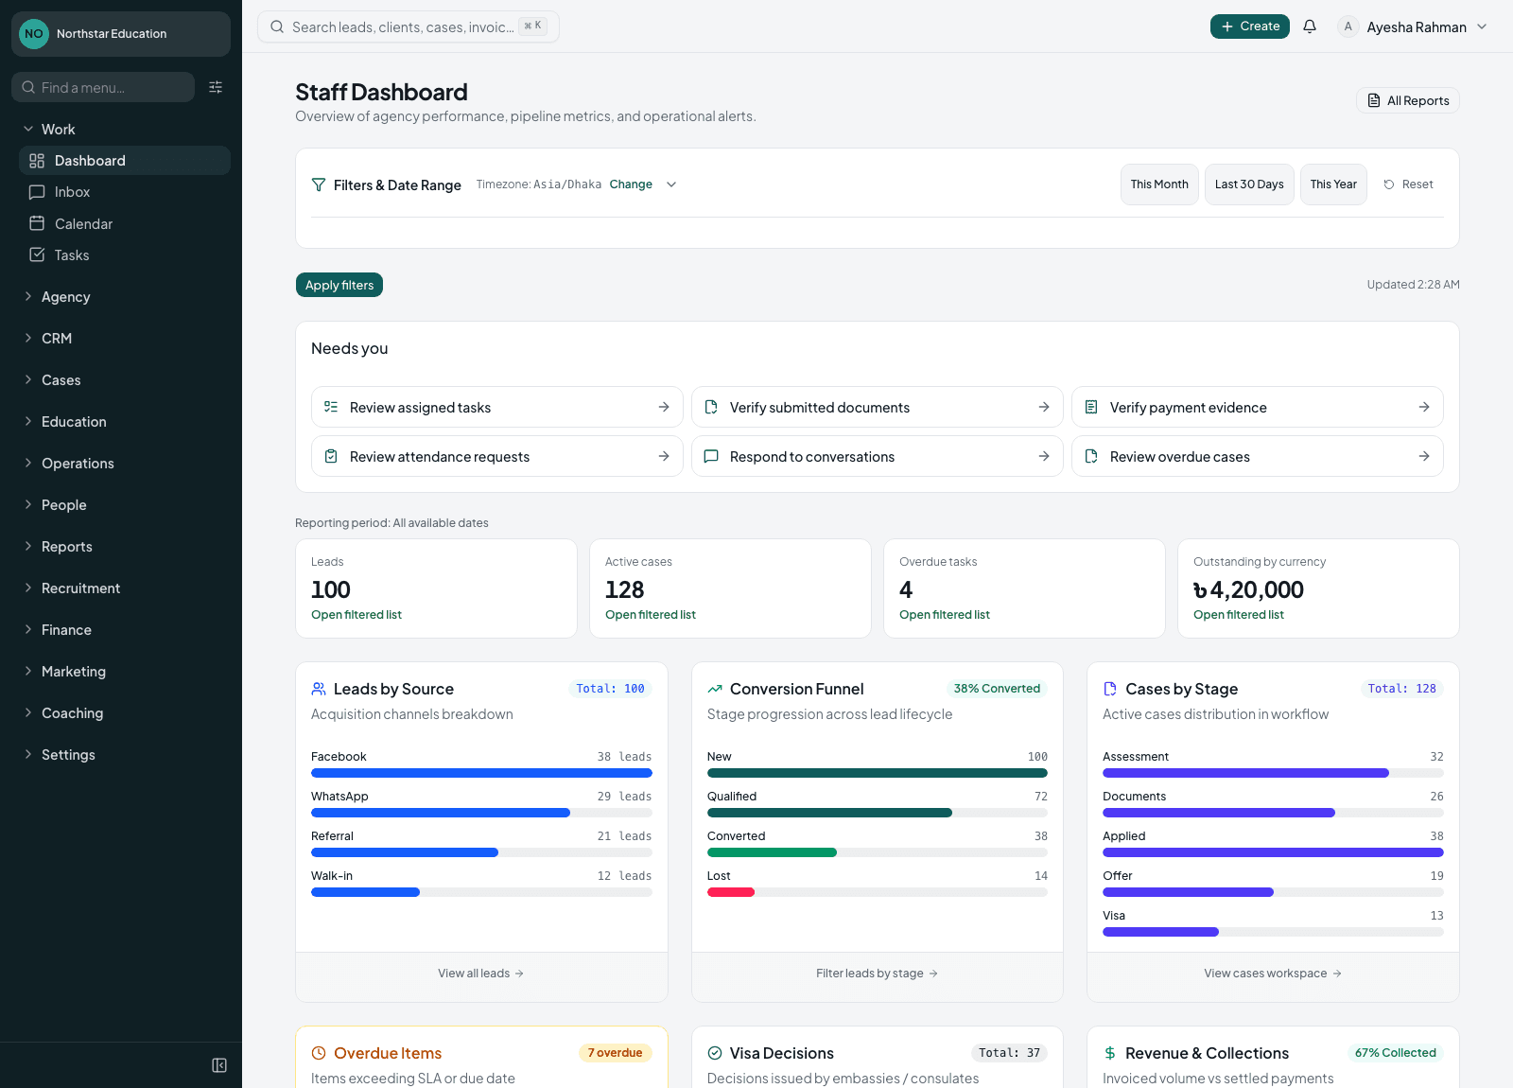Open the notifications bell
The height and width of the screenshot is (1088, 1513).
[1310, 26]
